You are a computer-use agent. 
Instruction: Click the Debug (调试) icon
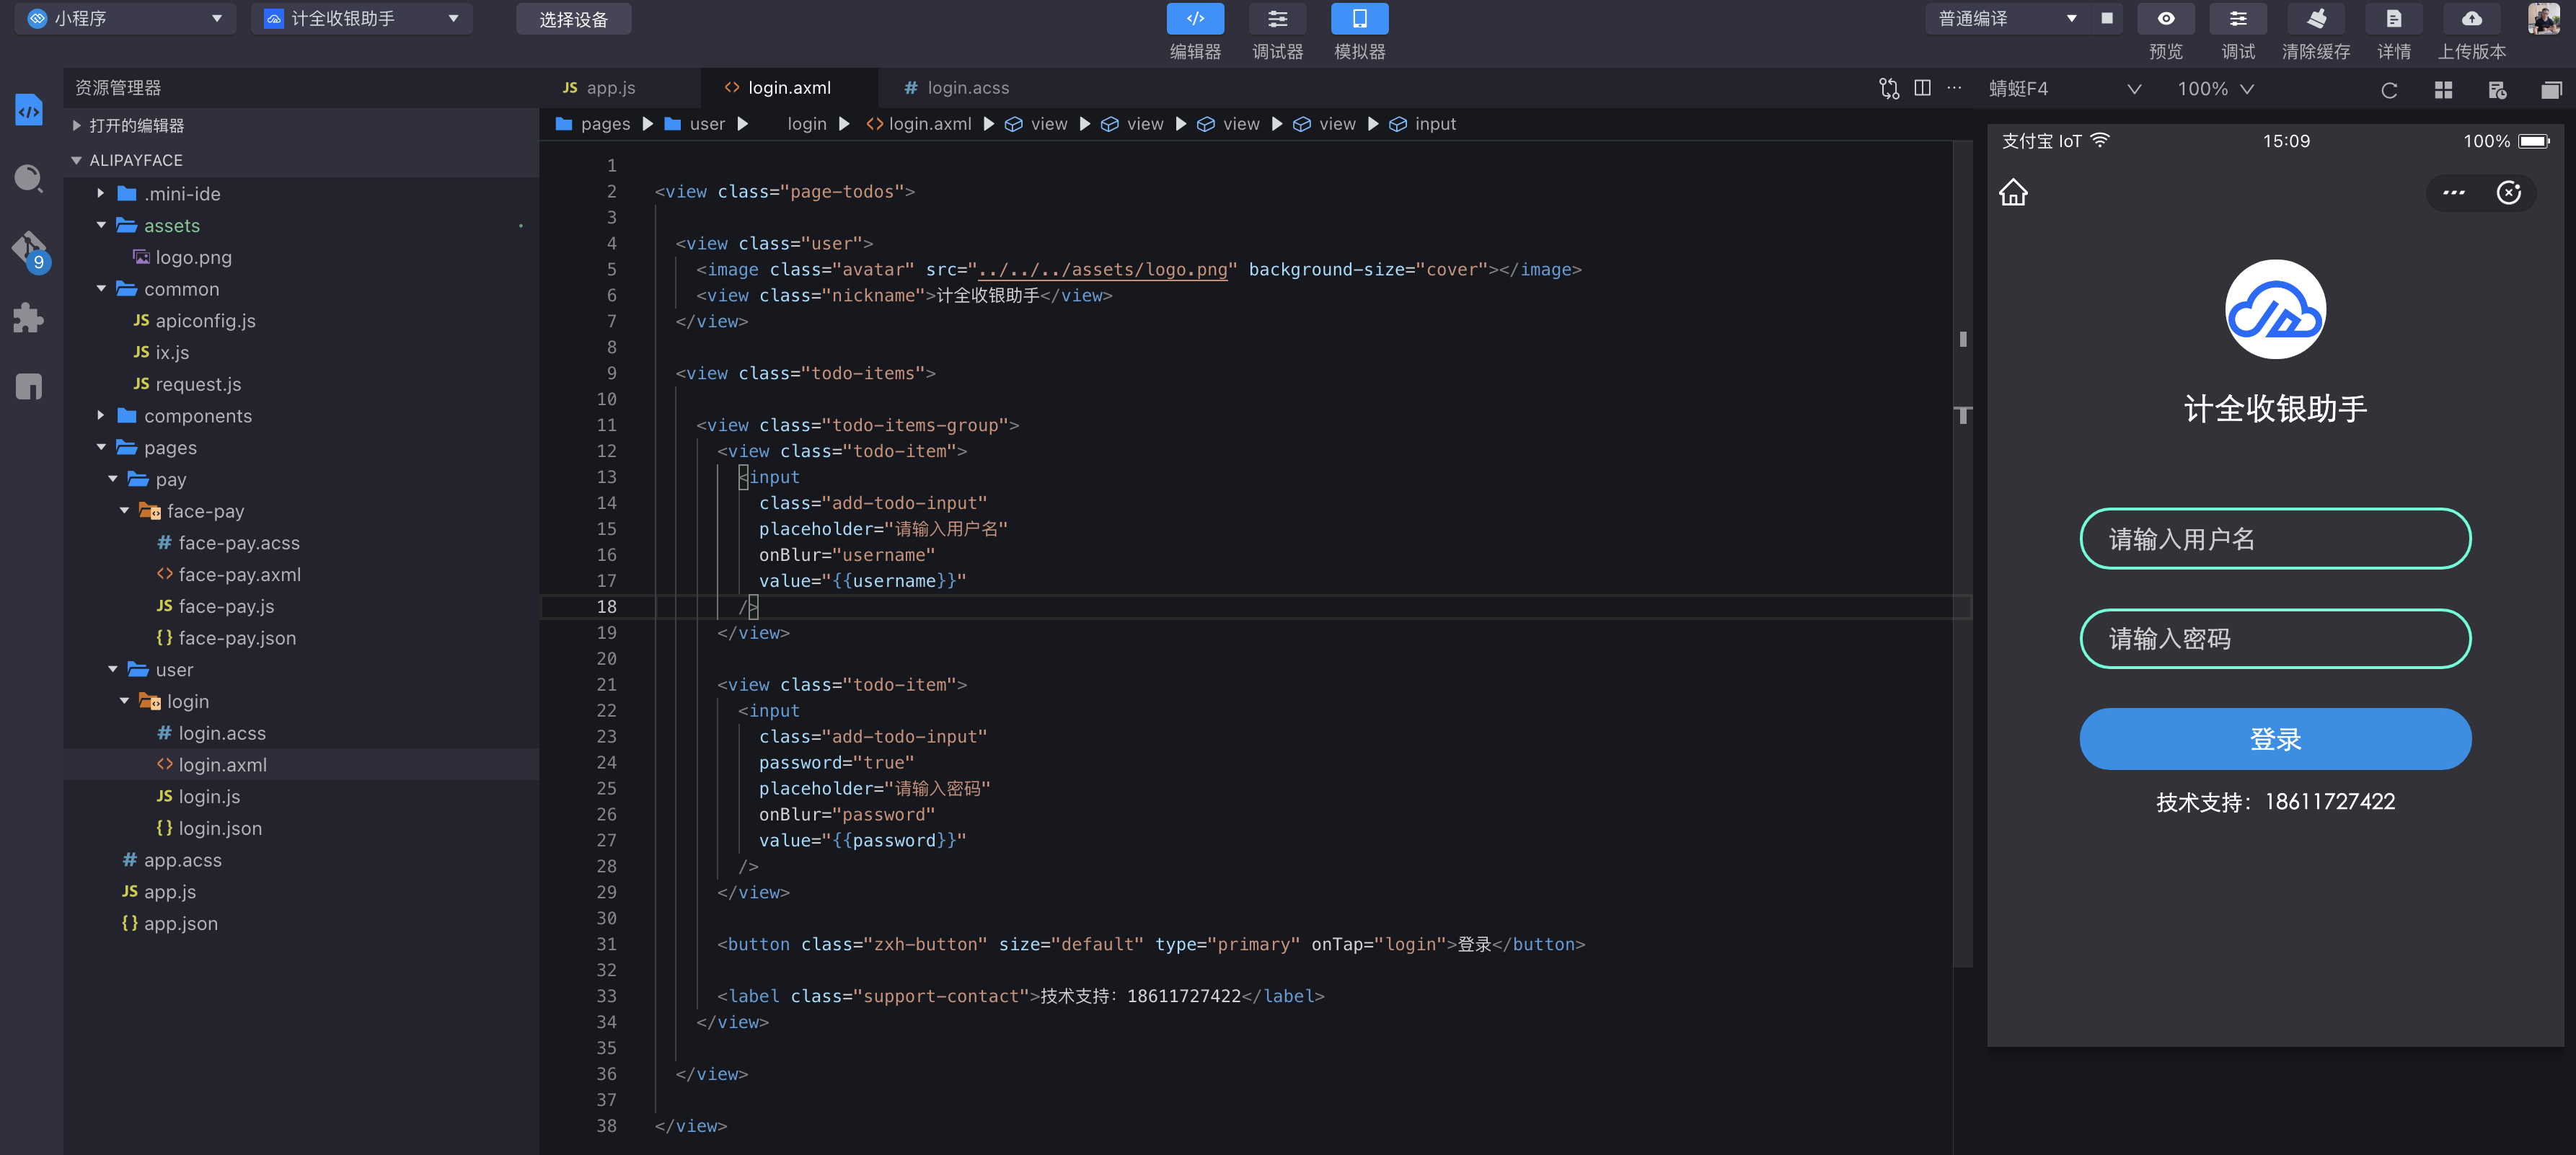[2238, 19]
